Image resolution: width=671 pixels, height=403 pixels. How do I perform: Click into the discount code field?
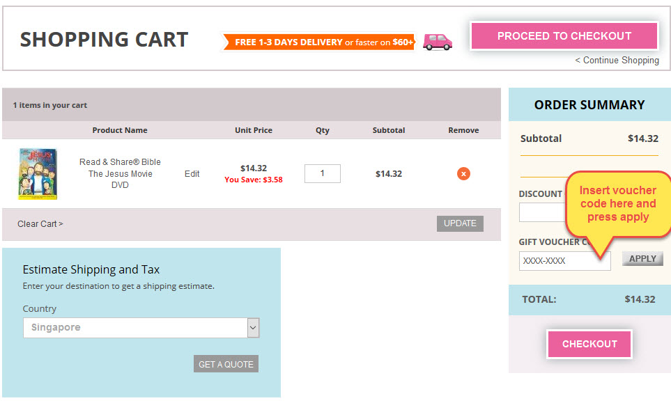pyautogui.click(x=540, y=212)
